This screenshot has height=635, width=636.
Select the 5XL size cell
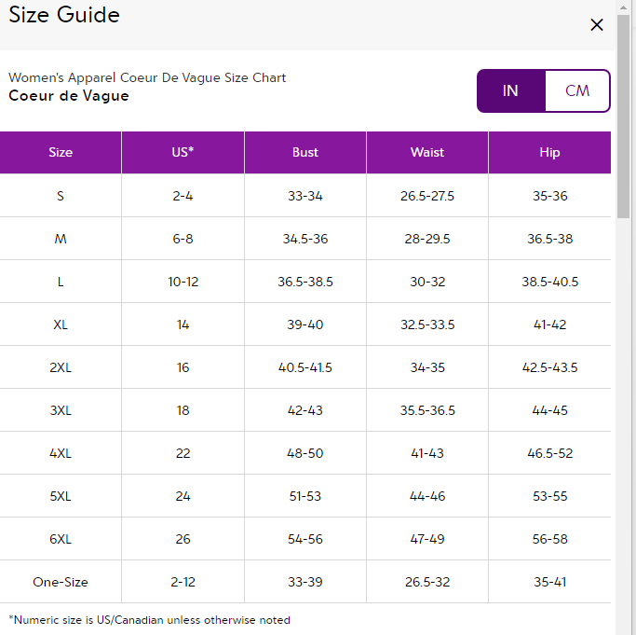click(61, 496)
